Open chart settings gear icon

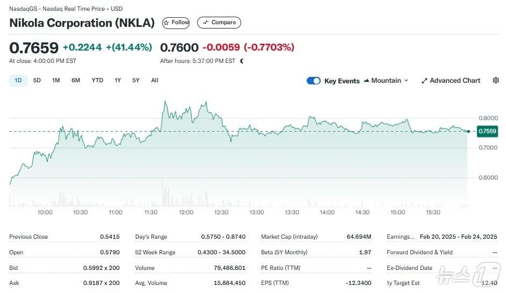495,81
